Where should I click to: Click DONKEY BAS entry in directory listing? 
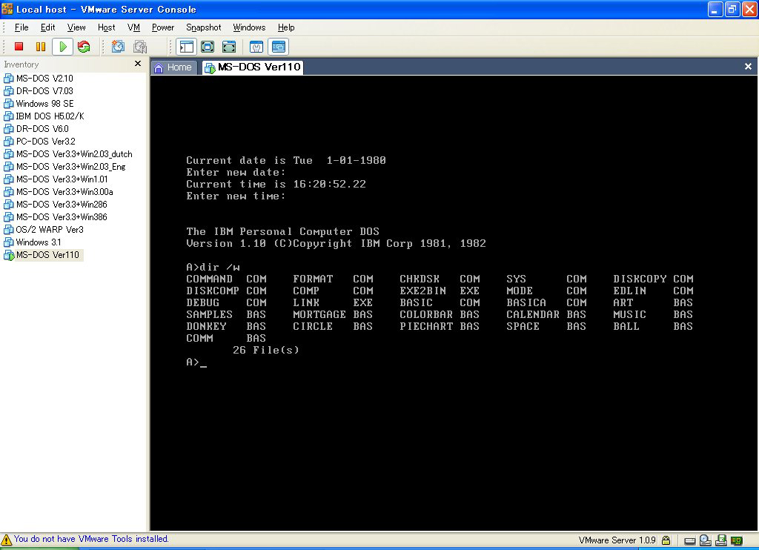[226, 326]
